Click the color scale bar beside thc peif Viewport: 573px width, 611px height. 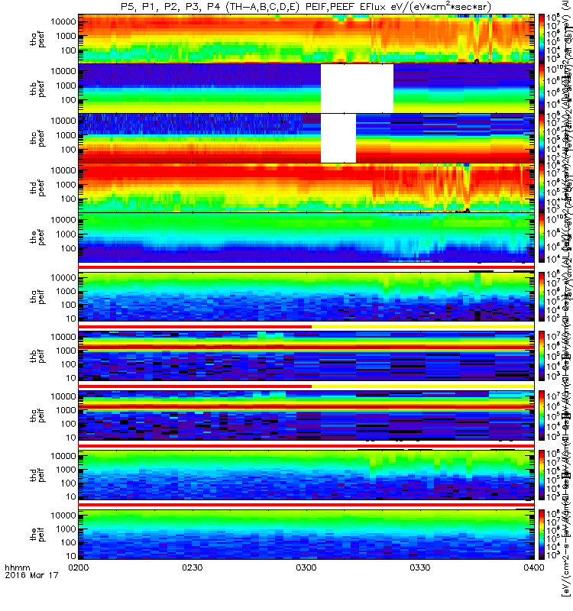542,415
